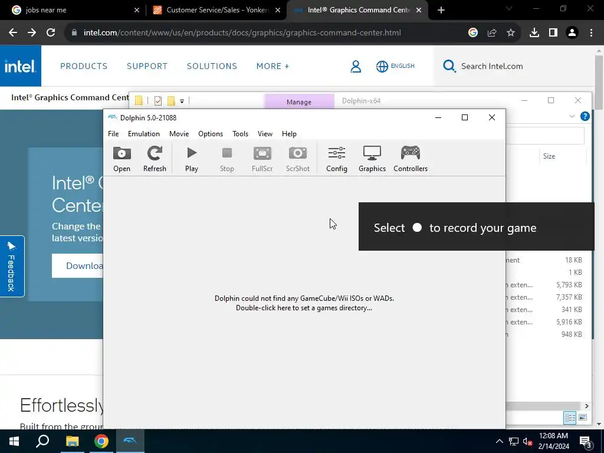Share this page icon in Chrome
Screen dimensions: 604x453
point(492,33)
